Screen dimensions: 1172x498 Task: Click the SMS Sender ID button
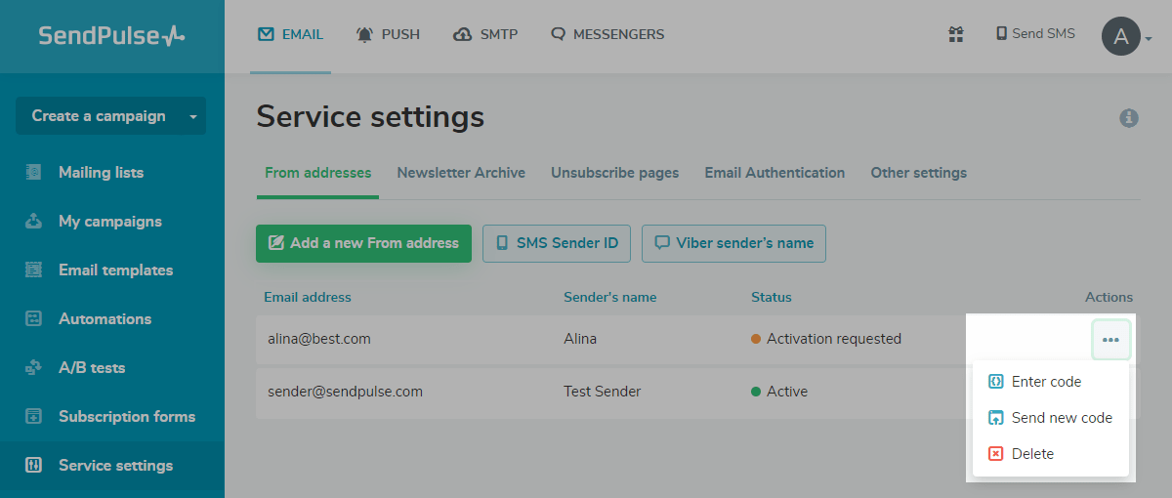(x=557, y=243)
